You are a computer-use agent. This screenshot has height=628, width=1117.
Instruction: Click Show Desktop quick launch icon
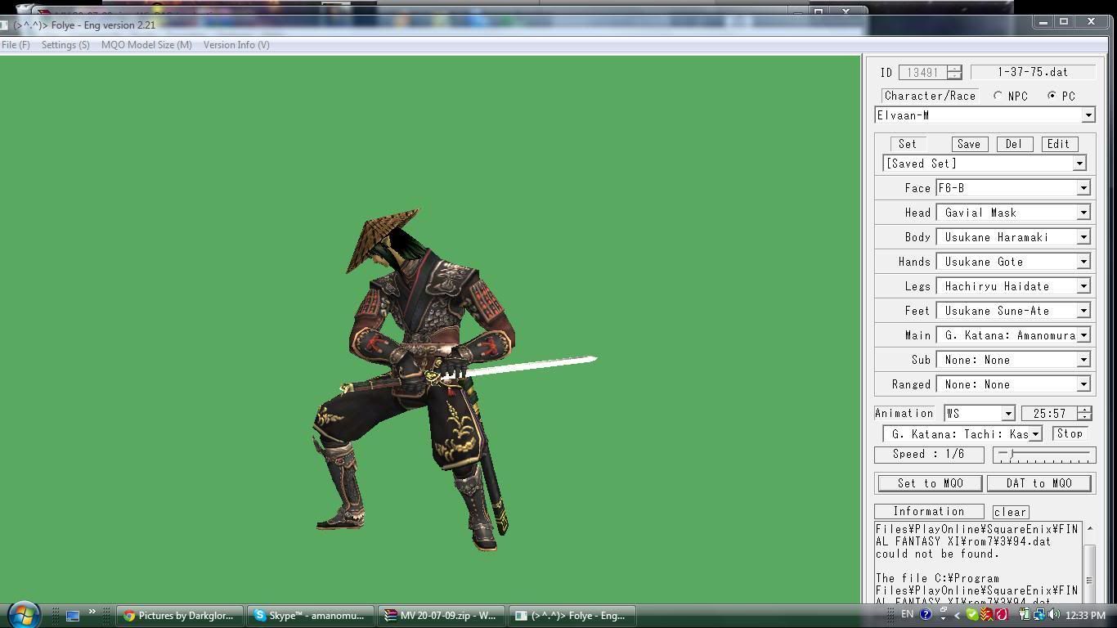pyautogui.click(x=73, y=615)
